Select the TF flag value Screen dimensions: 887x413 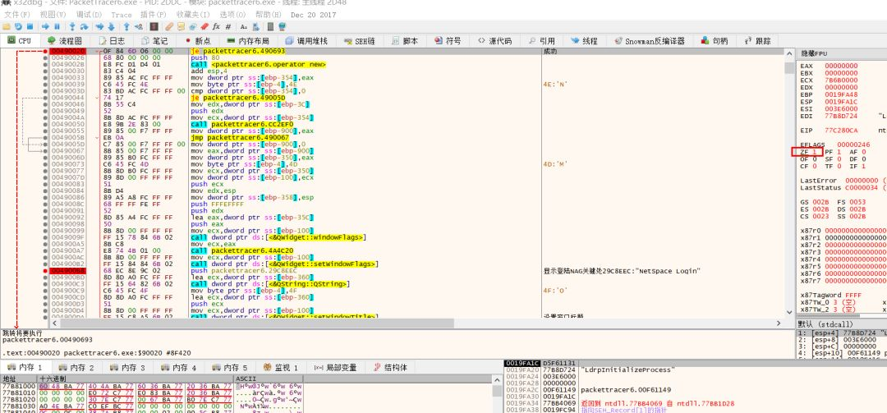click(839, 167)
